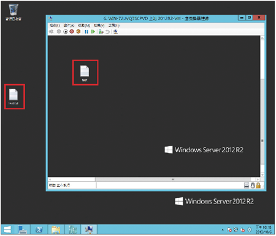Show hidden tray icons arrow
This screenshot has height=236, width=276.
pos(223,230)
